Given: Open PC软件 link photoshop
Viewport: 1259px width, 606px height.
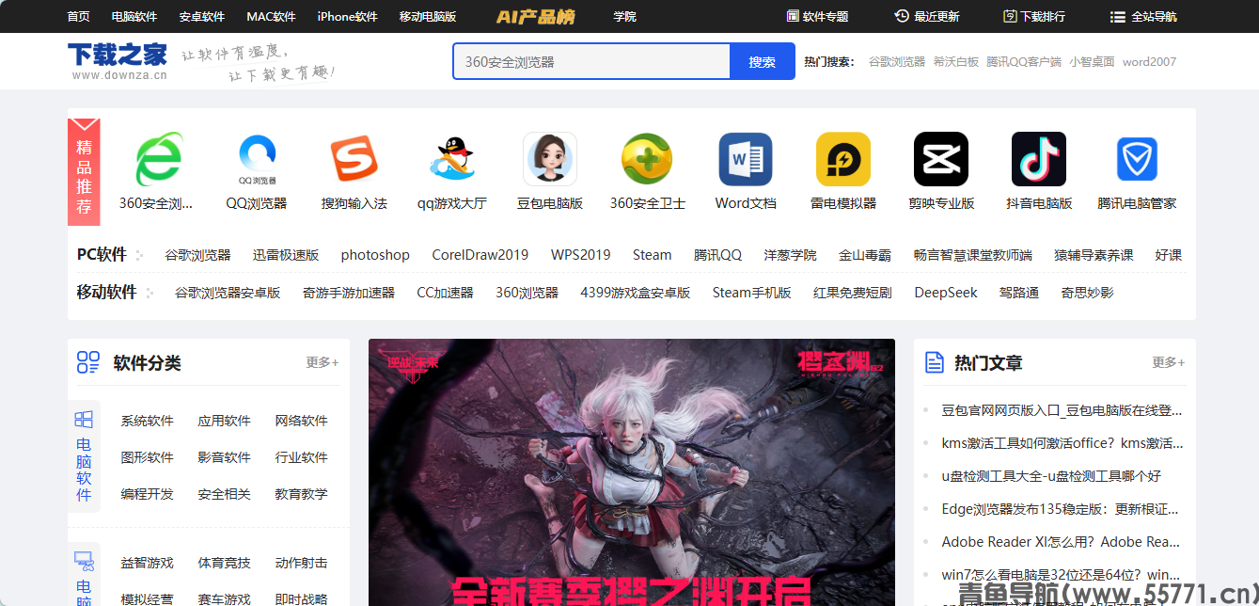Looking at the screenshot, I should pyautogui.click(x=375, y=255).
